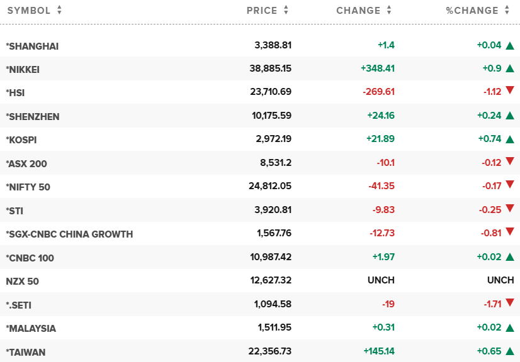Select the *TAIWAN price value 22,356.73

click(x=270, y=352)
